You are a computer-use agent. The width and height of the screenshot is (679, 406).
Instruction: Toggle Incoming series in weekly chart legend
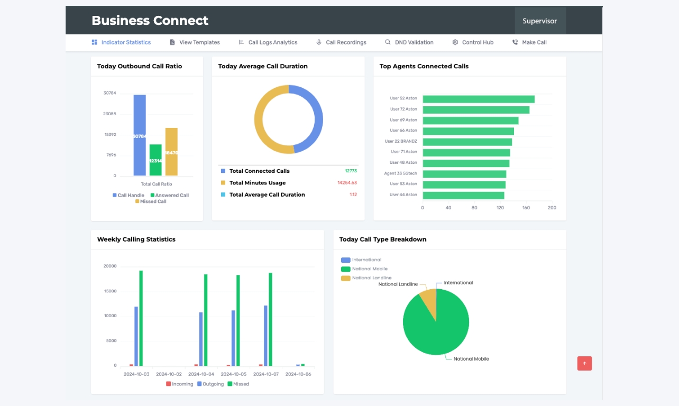point(179,384)
